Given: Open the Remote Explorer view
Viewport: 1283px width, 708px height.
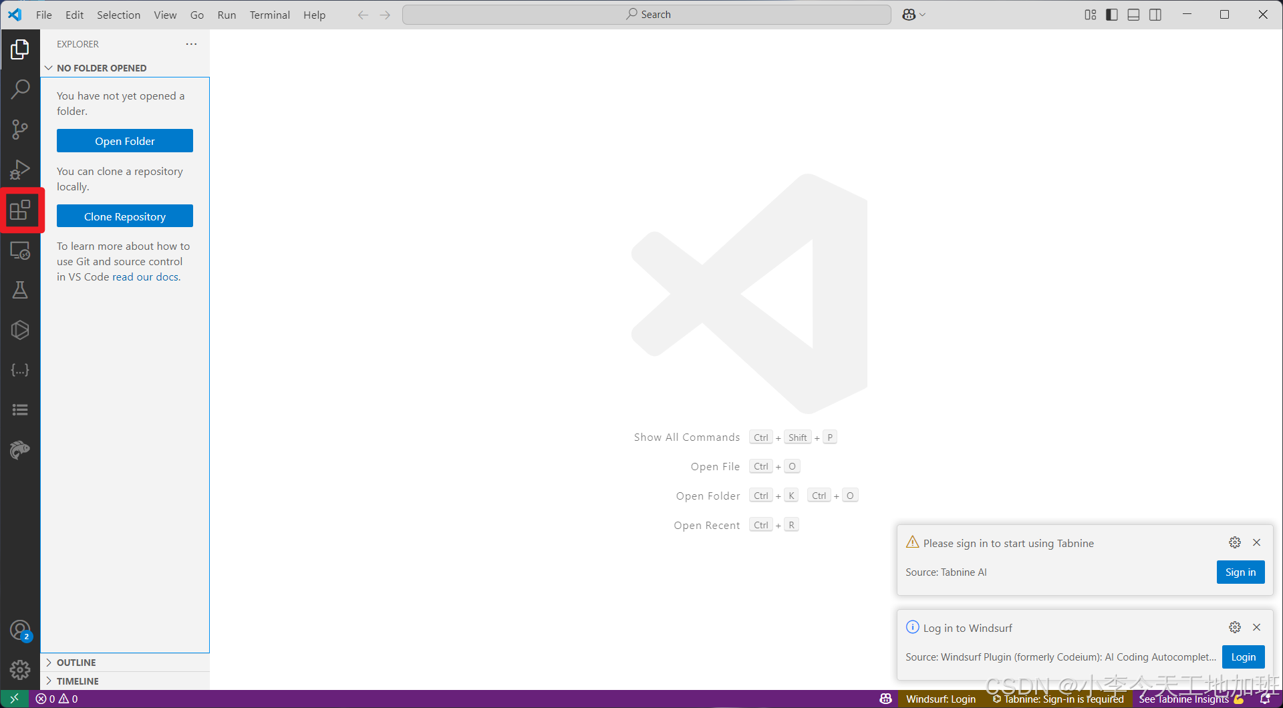Looking at the screenshot, I should click(20, 250).
